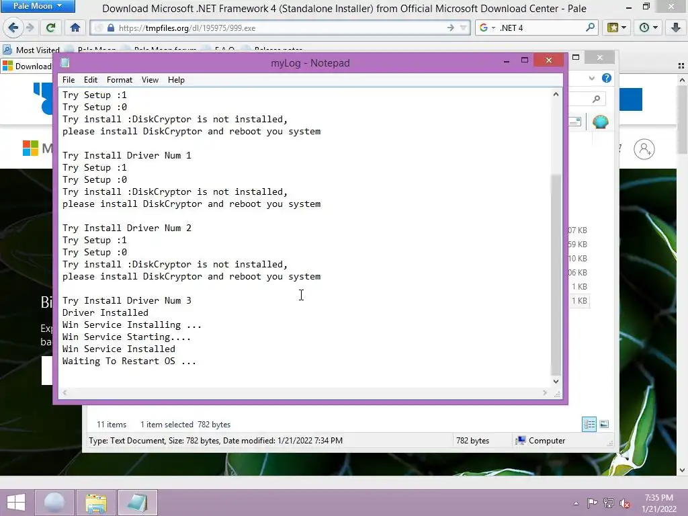Click Notepad horizontal scroll left arrow
The image size is (688, 516).
[64, 392]
